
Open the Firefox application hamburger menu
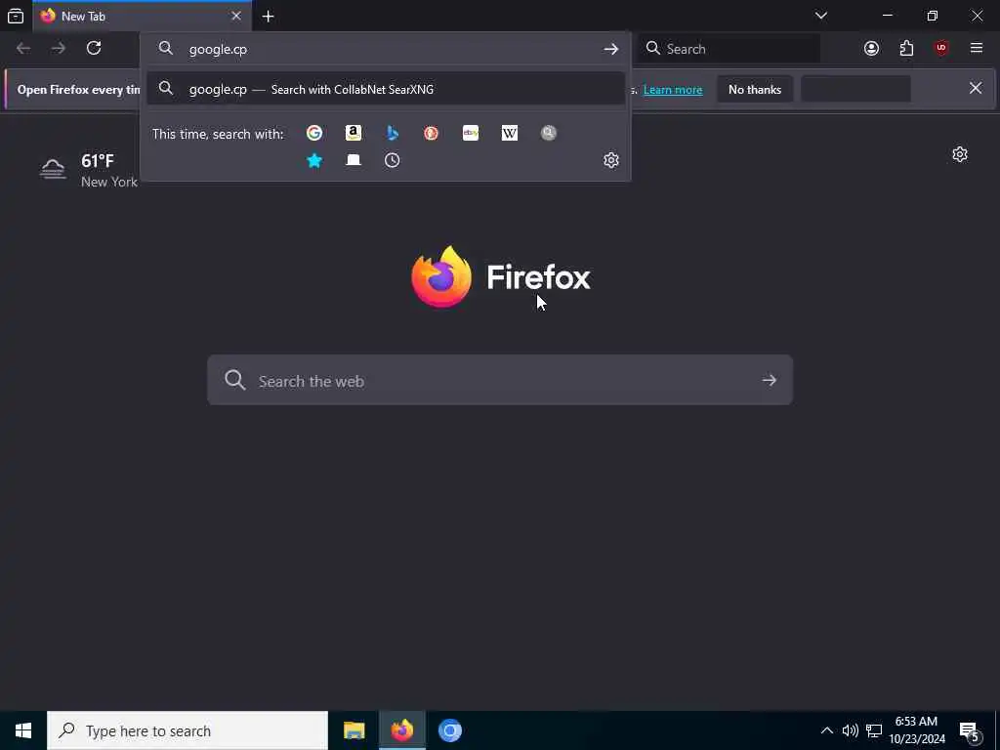pyautogui.click(x=977, y=49)
